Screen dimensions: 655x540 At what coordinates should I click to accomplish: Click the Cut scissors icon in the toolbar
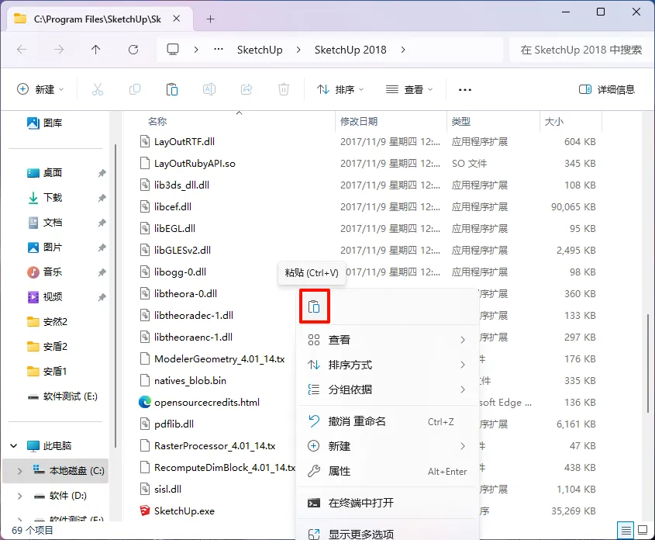[98, 89]
